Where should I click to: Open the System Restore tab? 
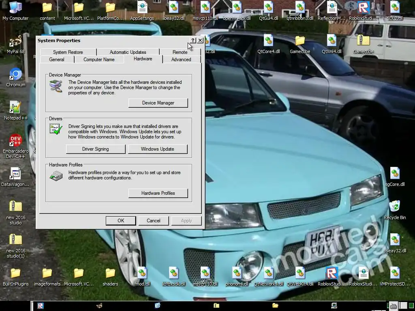(x=68, y=52)
